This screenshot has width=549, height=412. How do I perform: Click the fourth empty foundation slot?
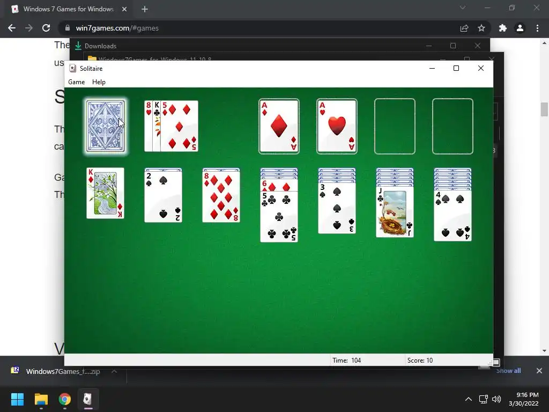point(452,126)
